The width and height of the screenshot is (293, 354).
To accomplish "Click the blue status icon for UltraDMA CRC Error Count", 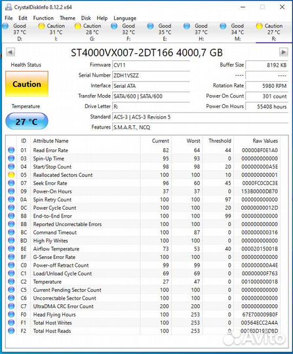I will (x=11, y=306).
